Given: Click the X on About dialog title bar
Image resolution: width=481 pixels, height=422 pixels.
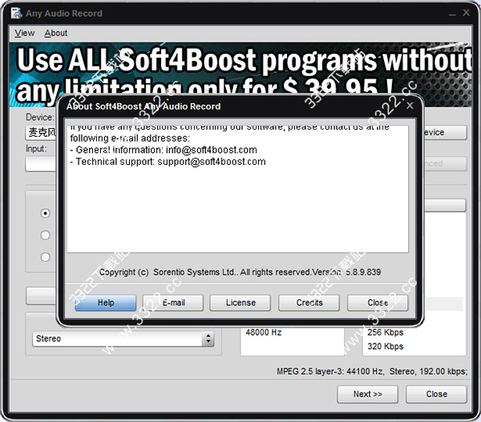Looking at the screenshot, I should pyautogui.click(x=410, y=106).
